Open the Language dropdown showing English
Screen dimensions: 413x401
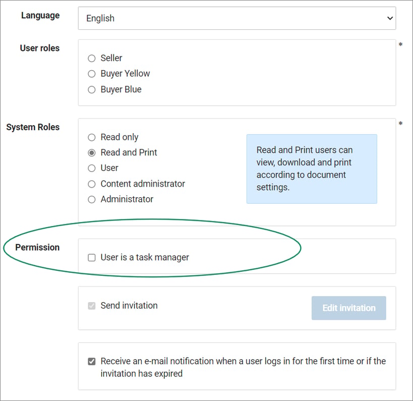pos(237,18)
